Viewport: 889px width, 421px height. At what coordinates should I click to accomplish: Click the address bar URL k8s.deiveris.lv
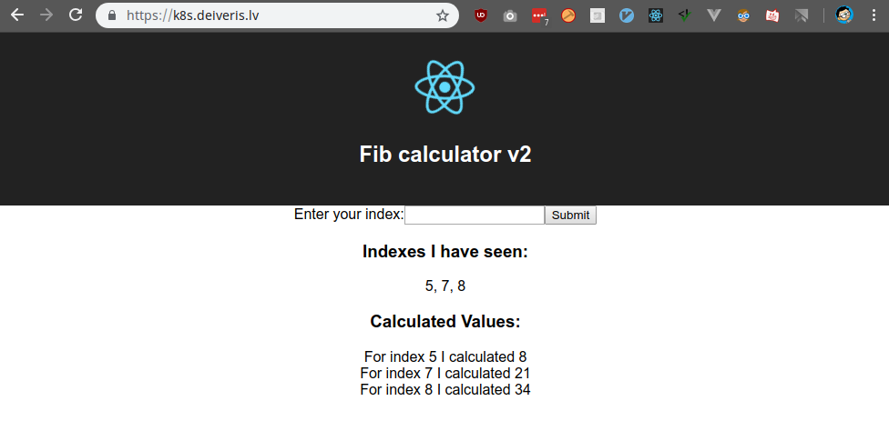[193, 15]
